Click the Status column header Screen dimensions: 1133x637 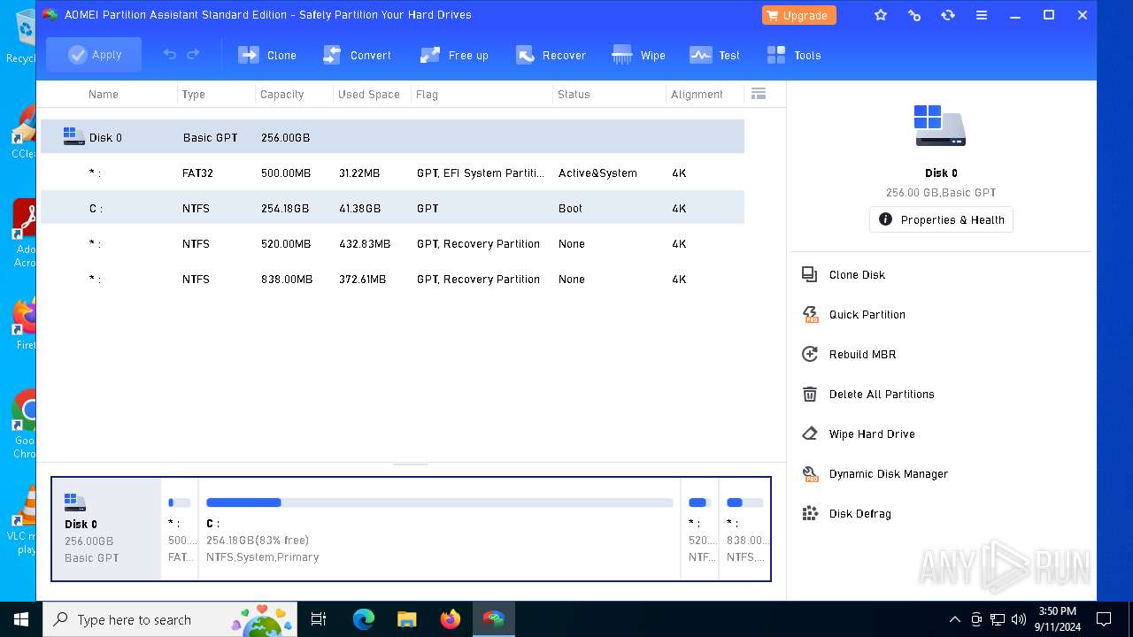(574, 94)
